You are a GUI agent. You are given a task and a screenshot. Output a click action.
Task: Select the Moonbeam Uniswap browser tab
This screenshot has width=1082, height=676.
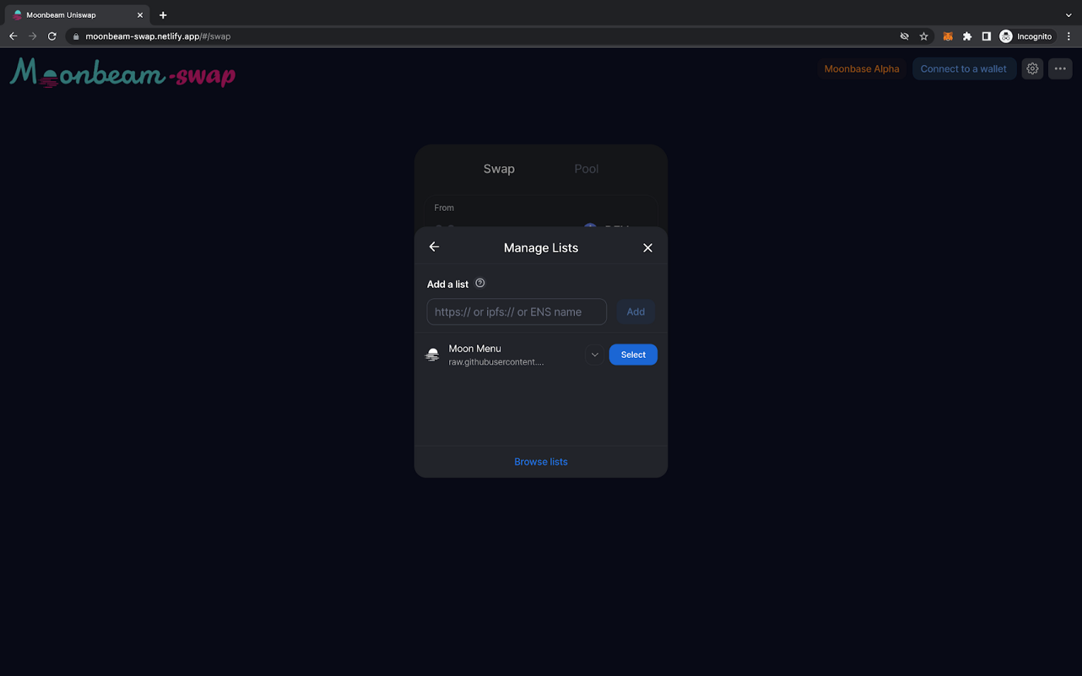[x=77, y=15]
